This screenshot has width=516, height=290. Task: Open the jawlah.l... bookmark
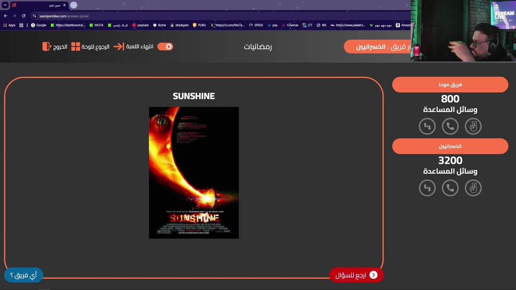click(347, 25)
